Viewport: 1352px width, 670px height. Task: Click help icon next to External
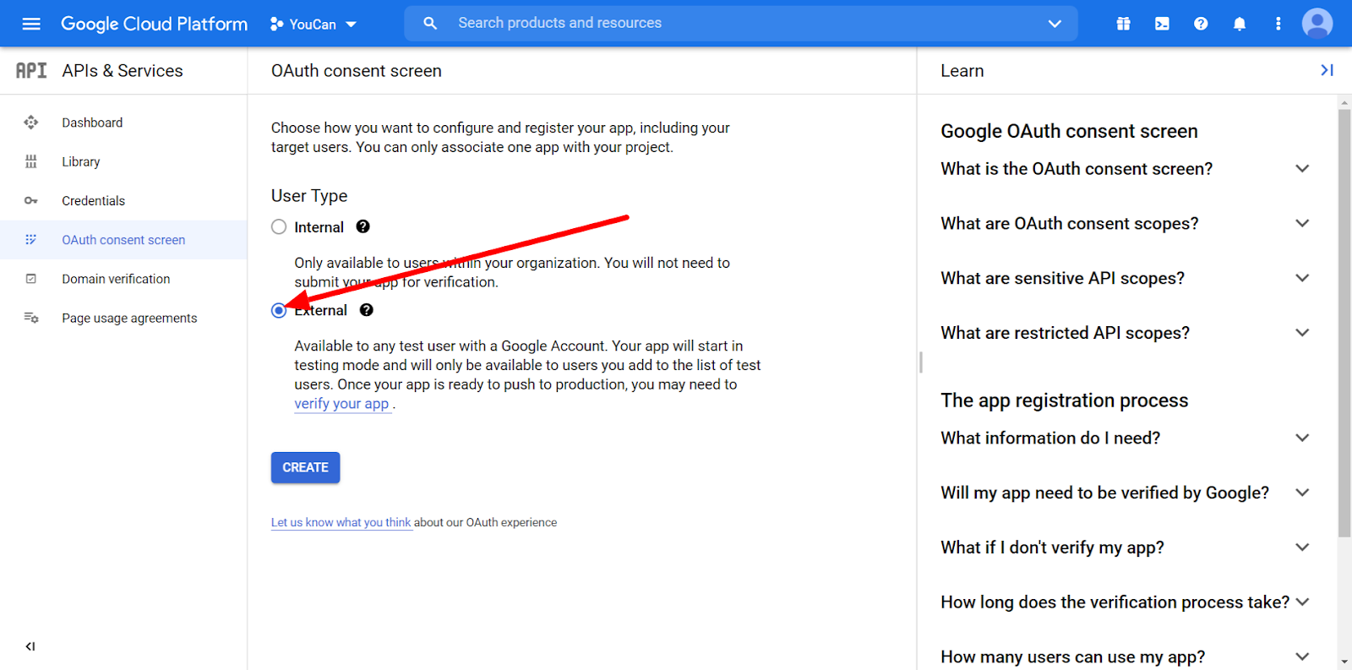[366, 310]
